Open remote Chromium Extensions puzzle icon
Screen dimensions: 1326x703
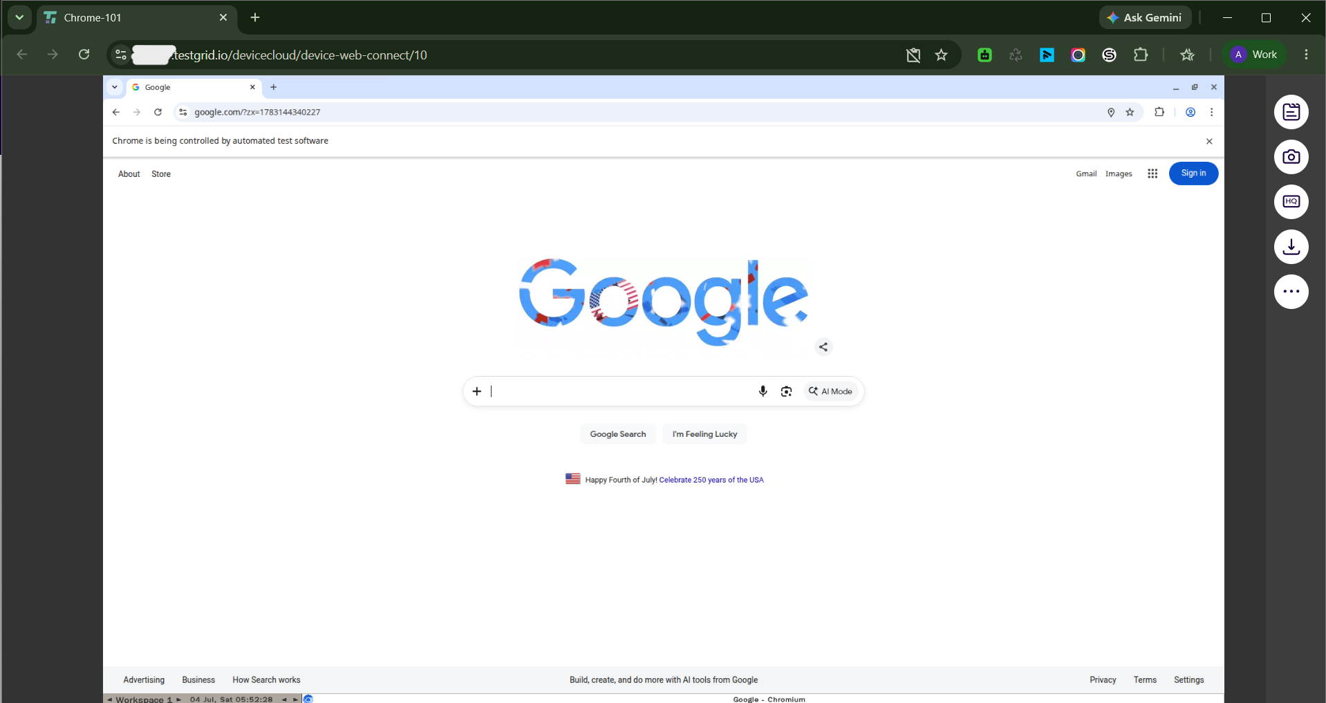pos(1159,112)
